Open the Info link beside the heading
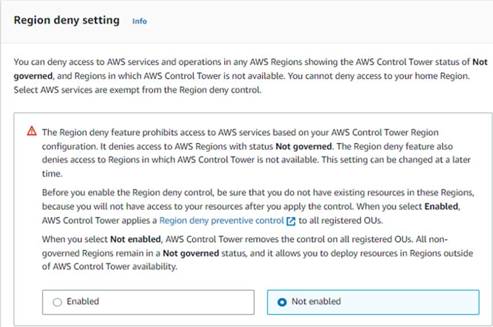The width and height of the screenshot is (493, 327). coord(139,21)
